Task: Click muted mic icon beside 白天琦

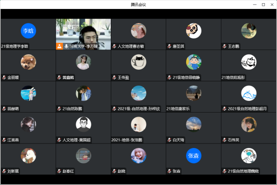Action: tap(169, 140)
